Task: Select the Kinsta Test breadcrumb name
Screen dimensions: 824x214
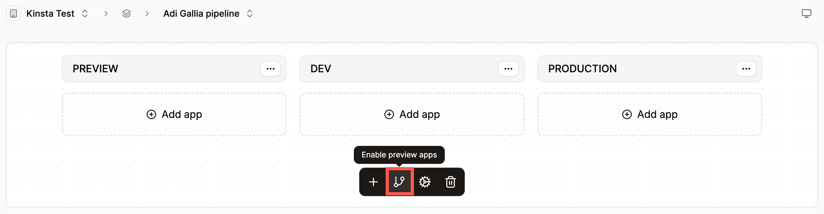Action: pos(50,13)
